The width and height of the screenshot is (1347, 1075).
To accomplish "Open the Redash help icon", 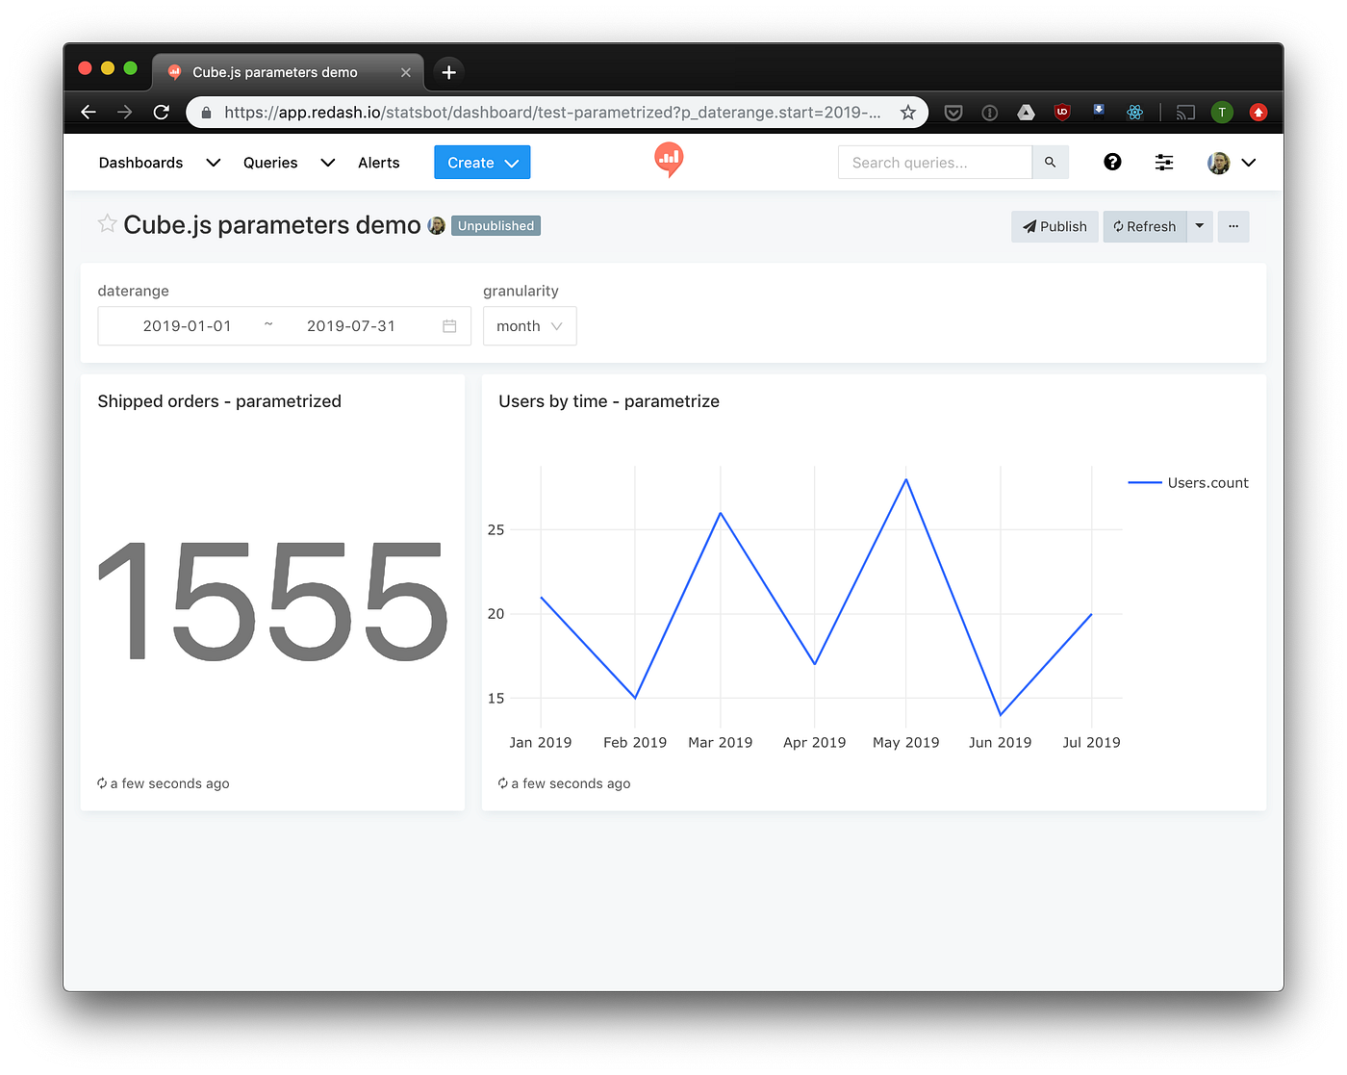I will (1112, 162).
